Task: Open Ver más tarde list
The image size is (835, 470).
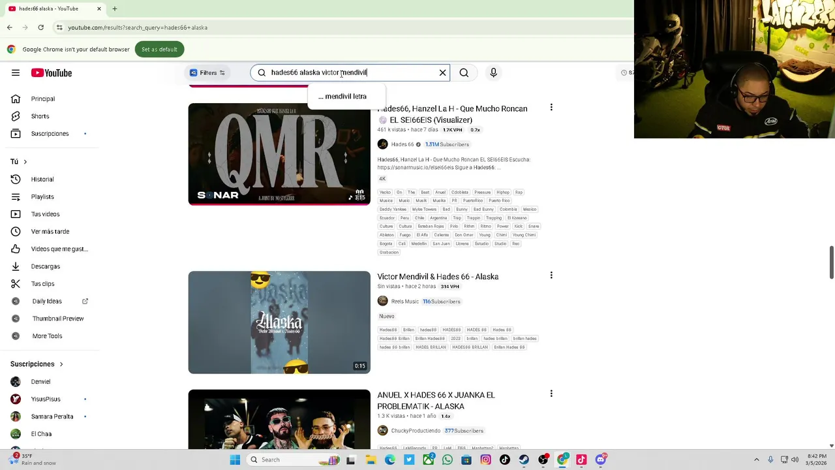Action: click(x=49, y=231)
